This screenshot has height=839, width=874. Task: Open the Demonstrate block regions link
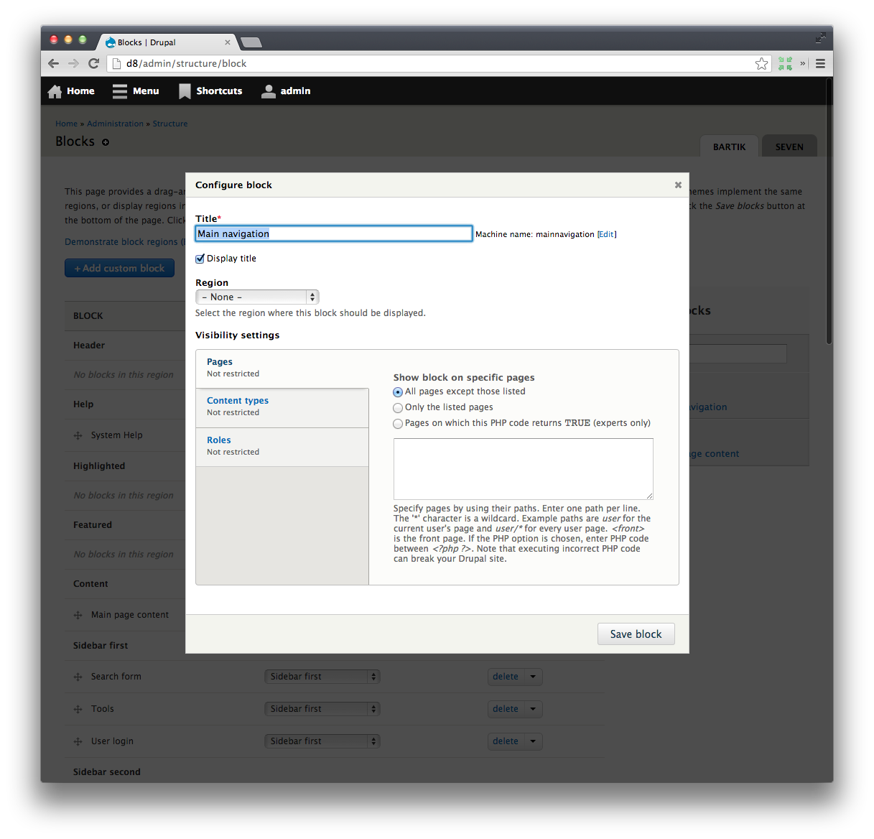point(124,242)
